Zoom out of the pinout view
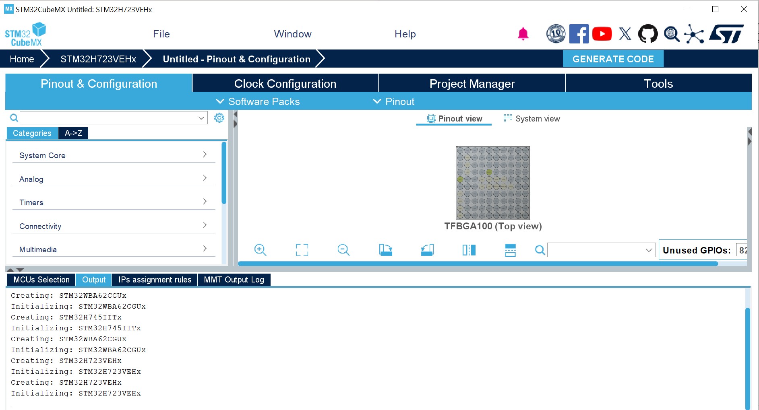Screen dimensions: 759x410 coord(343,250)
